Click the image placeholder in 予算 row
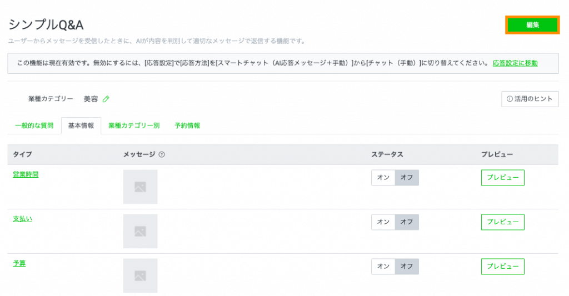Screen dimensions: 569x296 [140, 275]
